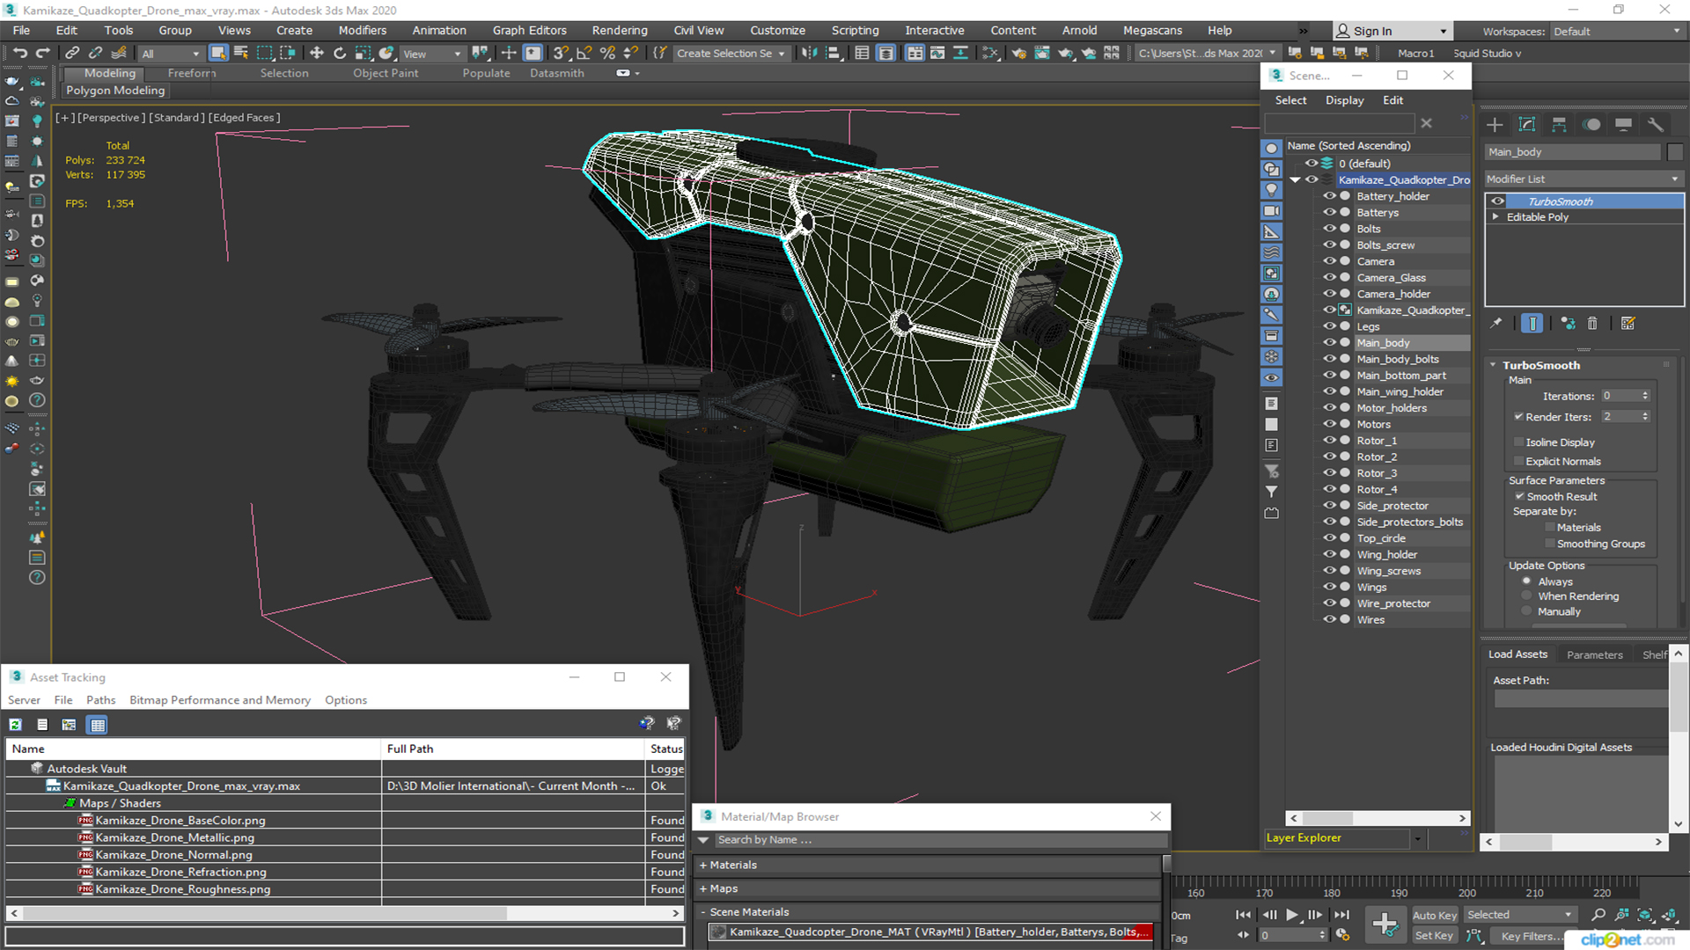Toggle Display Lights filter in Scene Explorer

(1271, 190)
